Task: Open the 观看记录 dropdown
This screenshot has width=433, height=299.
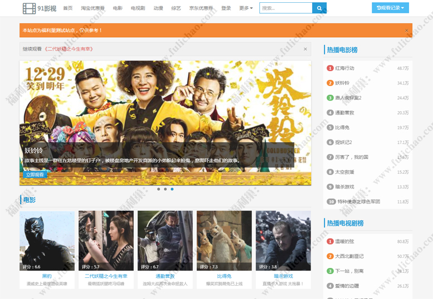Action: [x=390, y=8]
